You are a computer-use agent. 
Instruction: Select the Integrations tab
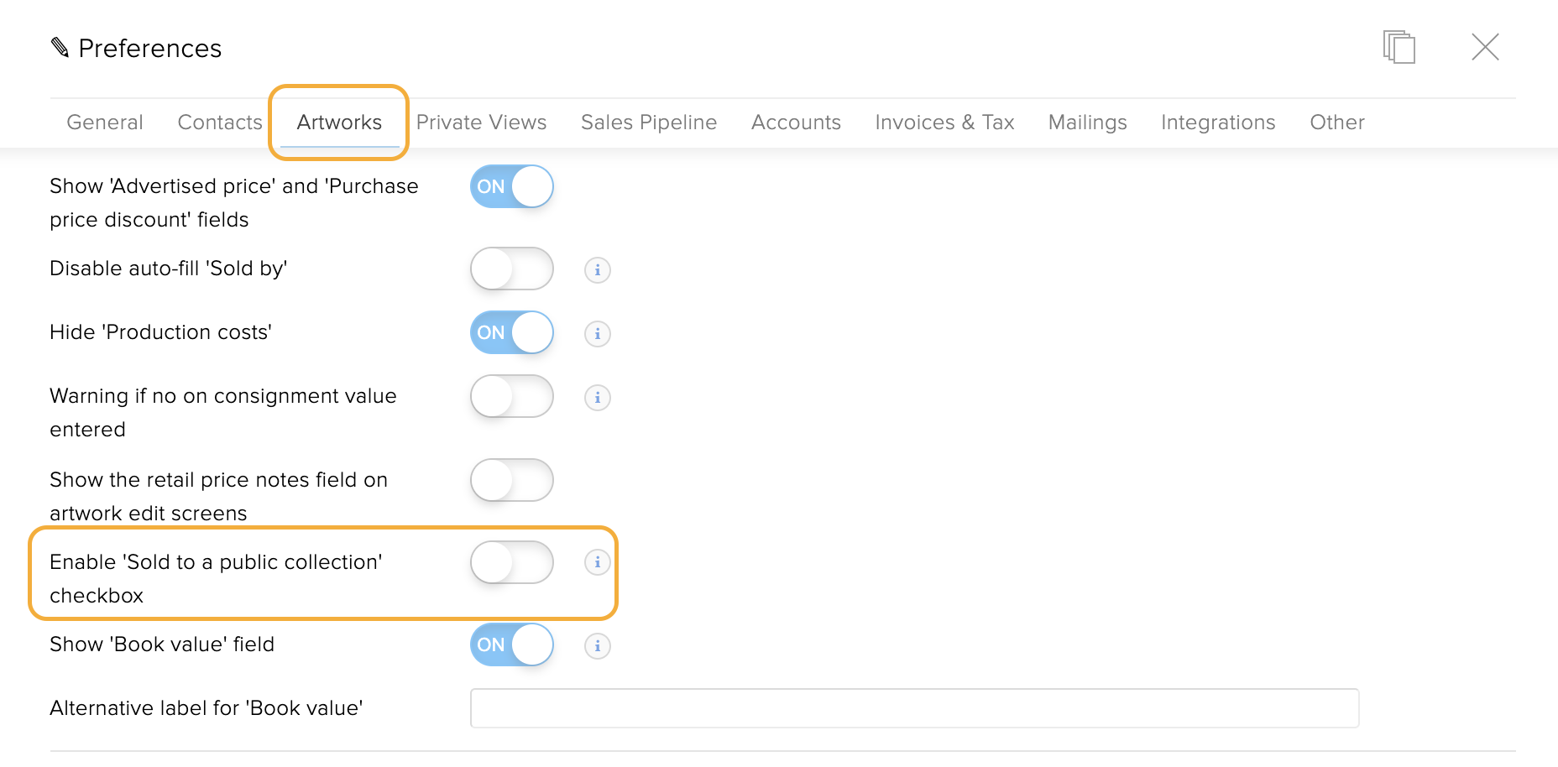(1218, 123)
